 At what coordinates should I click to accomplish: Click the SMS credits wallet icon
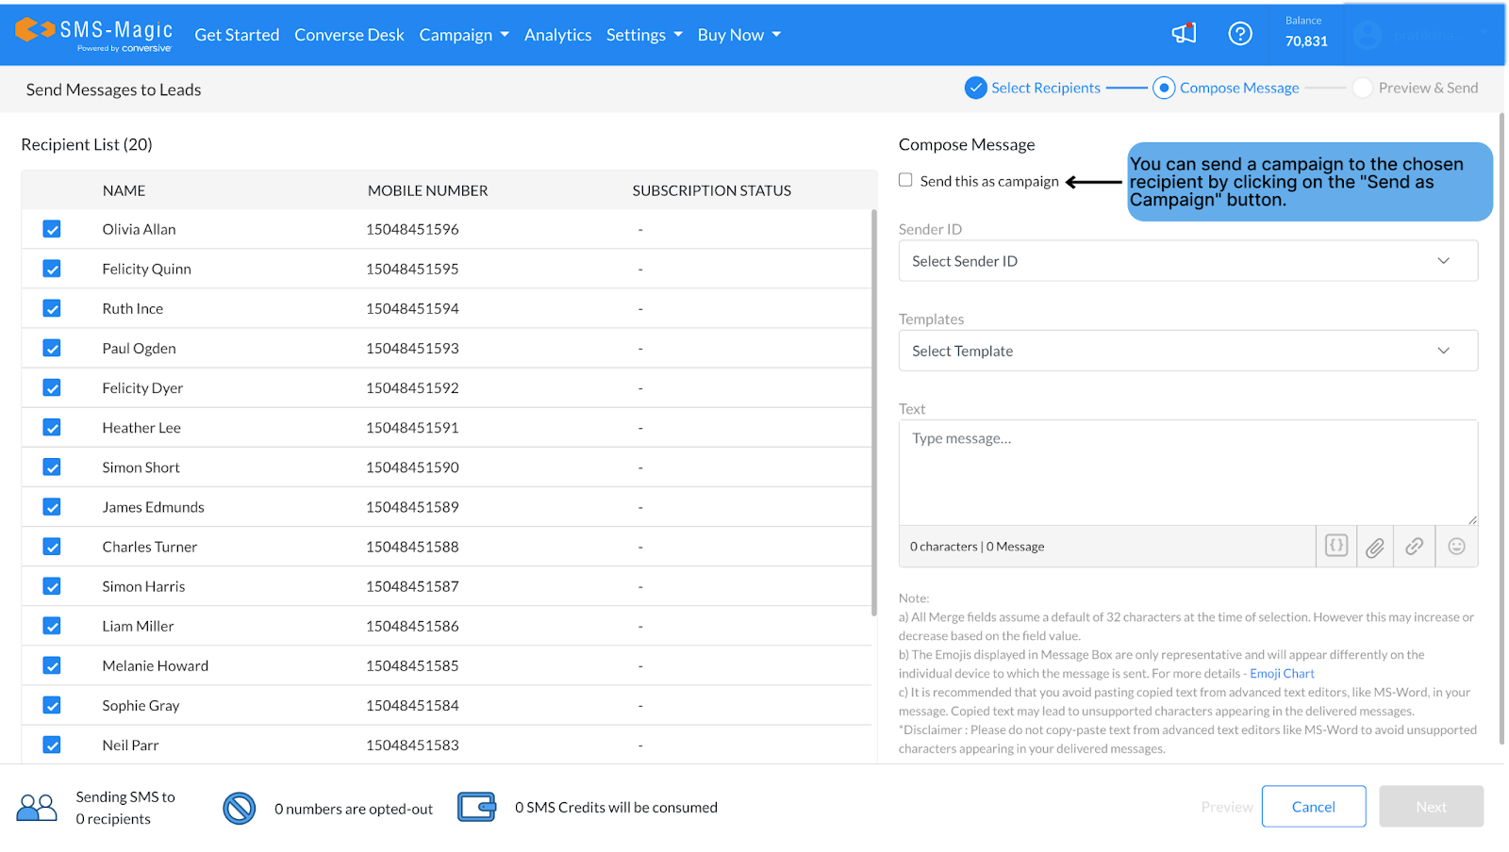[x=477, y=807]
